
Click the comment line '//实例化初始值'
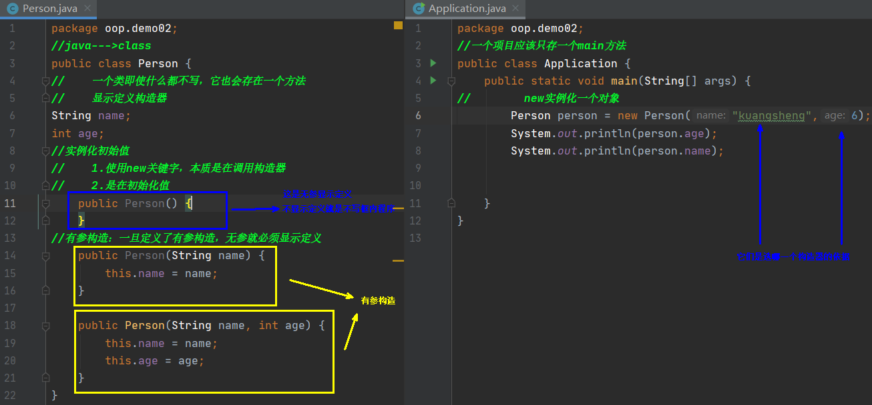[x=91, y=151]
